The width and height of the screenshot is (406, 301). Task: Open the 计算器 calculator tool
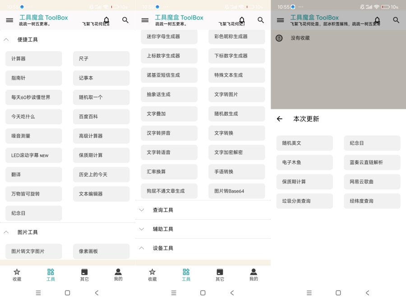(33, 59)
